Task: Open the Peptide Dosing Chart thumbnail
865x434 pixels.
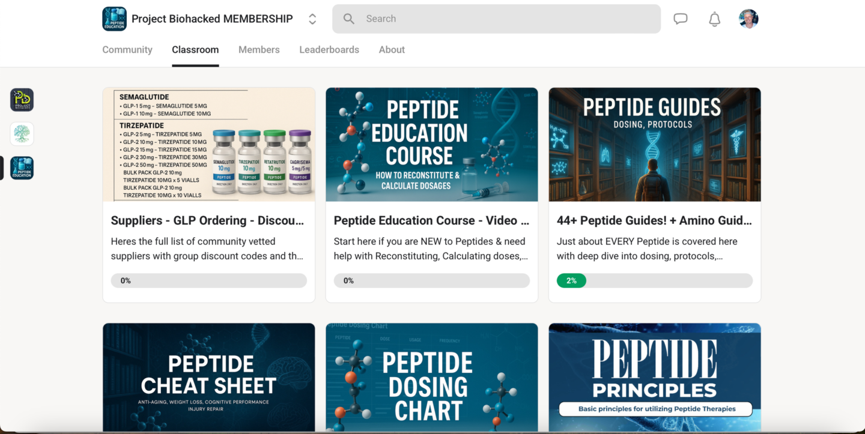Action: pyautogui.click(x=432, y=378)
